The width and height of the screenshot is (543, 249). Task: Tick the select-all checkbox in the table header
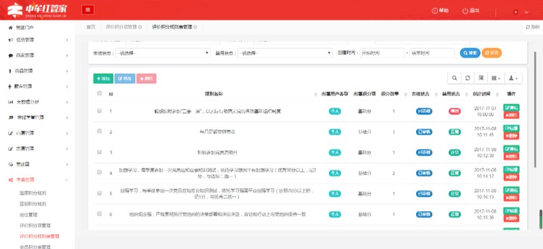99,93
